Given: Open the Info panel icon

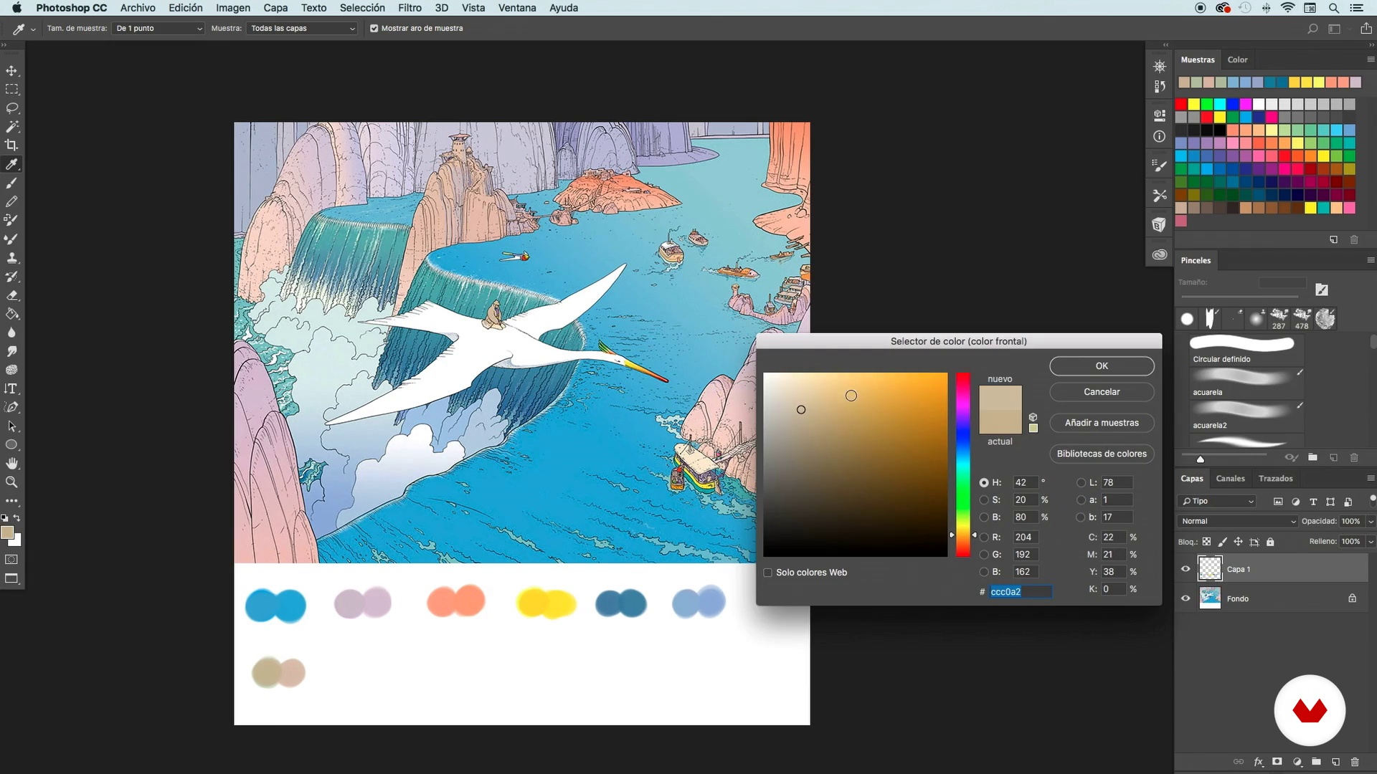Looking at the screenshot, I should [1160, 136].
